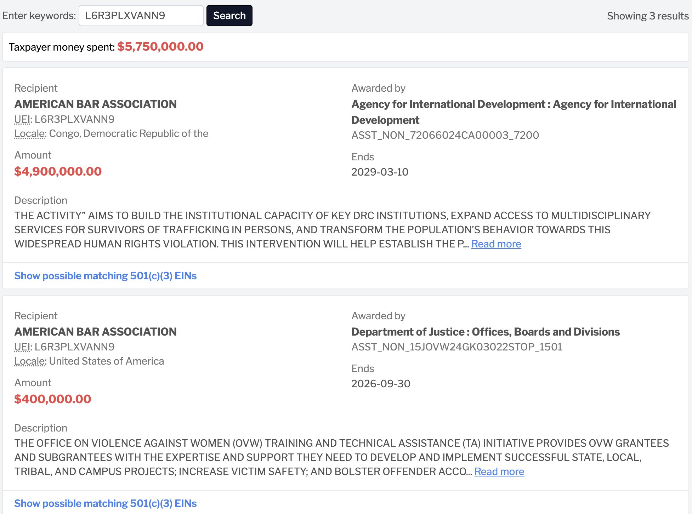Open Read more for the OVW description
692x514 pixels.
click(x=499, y=472)
